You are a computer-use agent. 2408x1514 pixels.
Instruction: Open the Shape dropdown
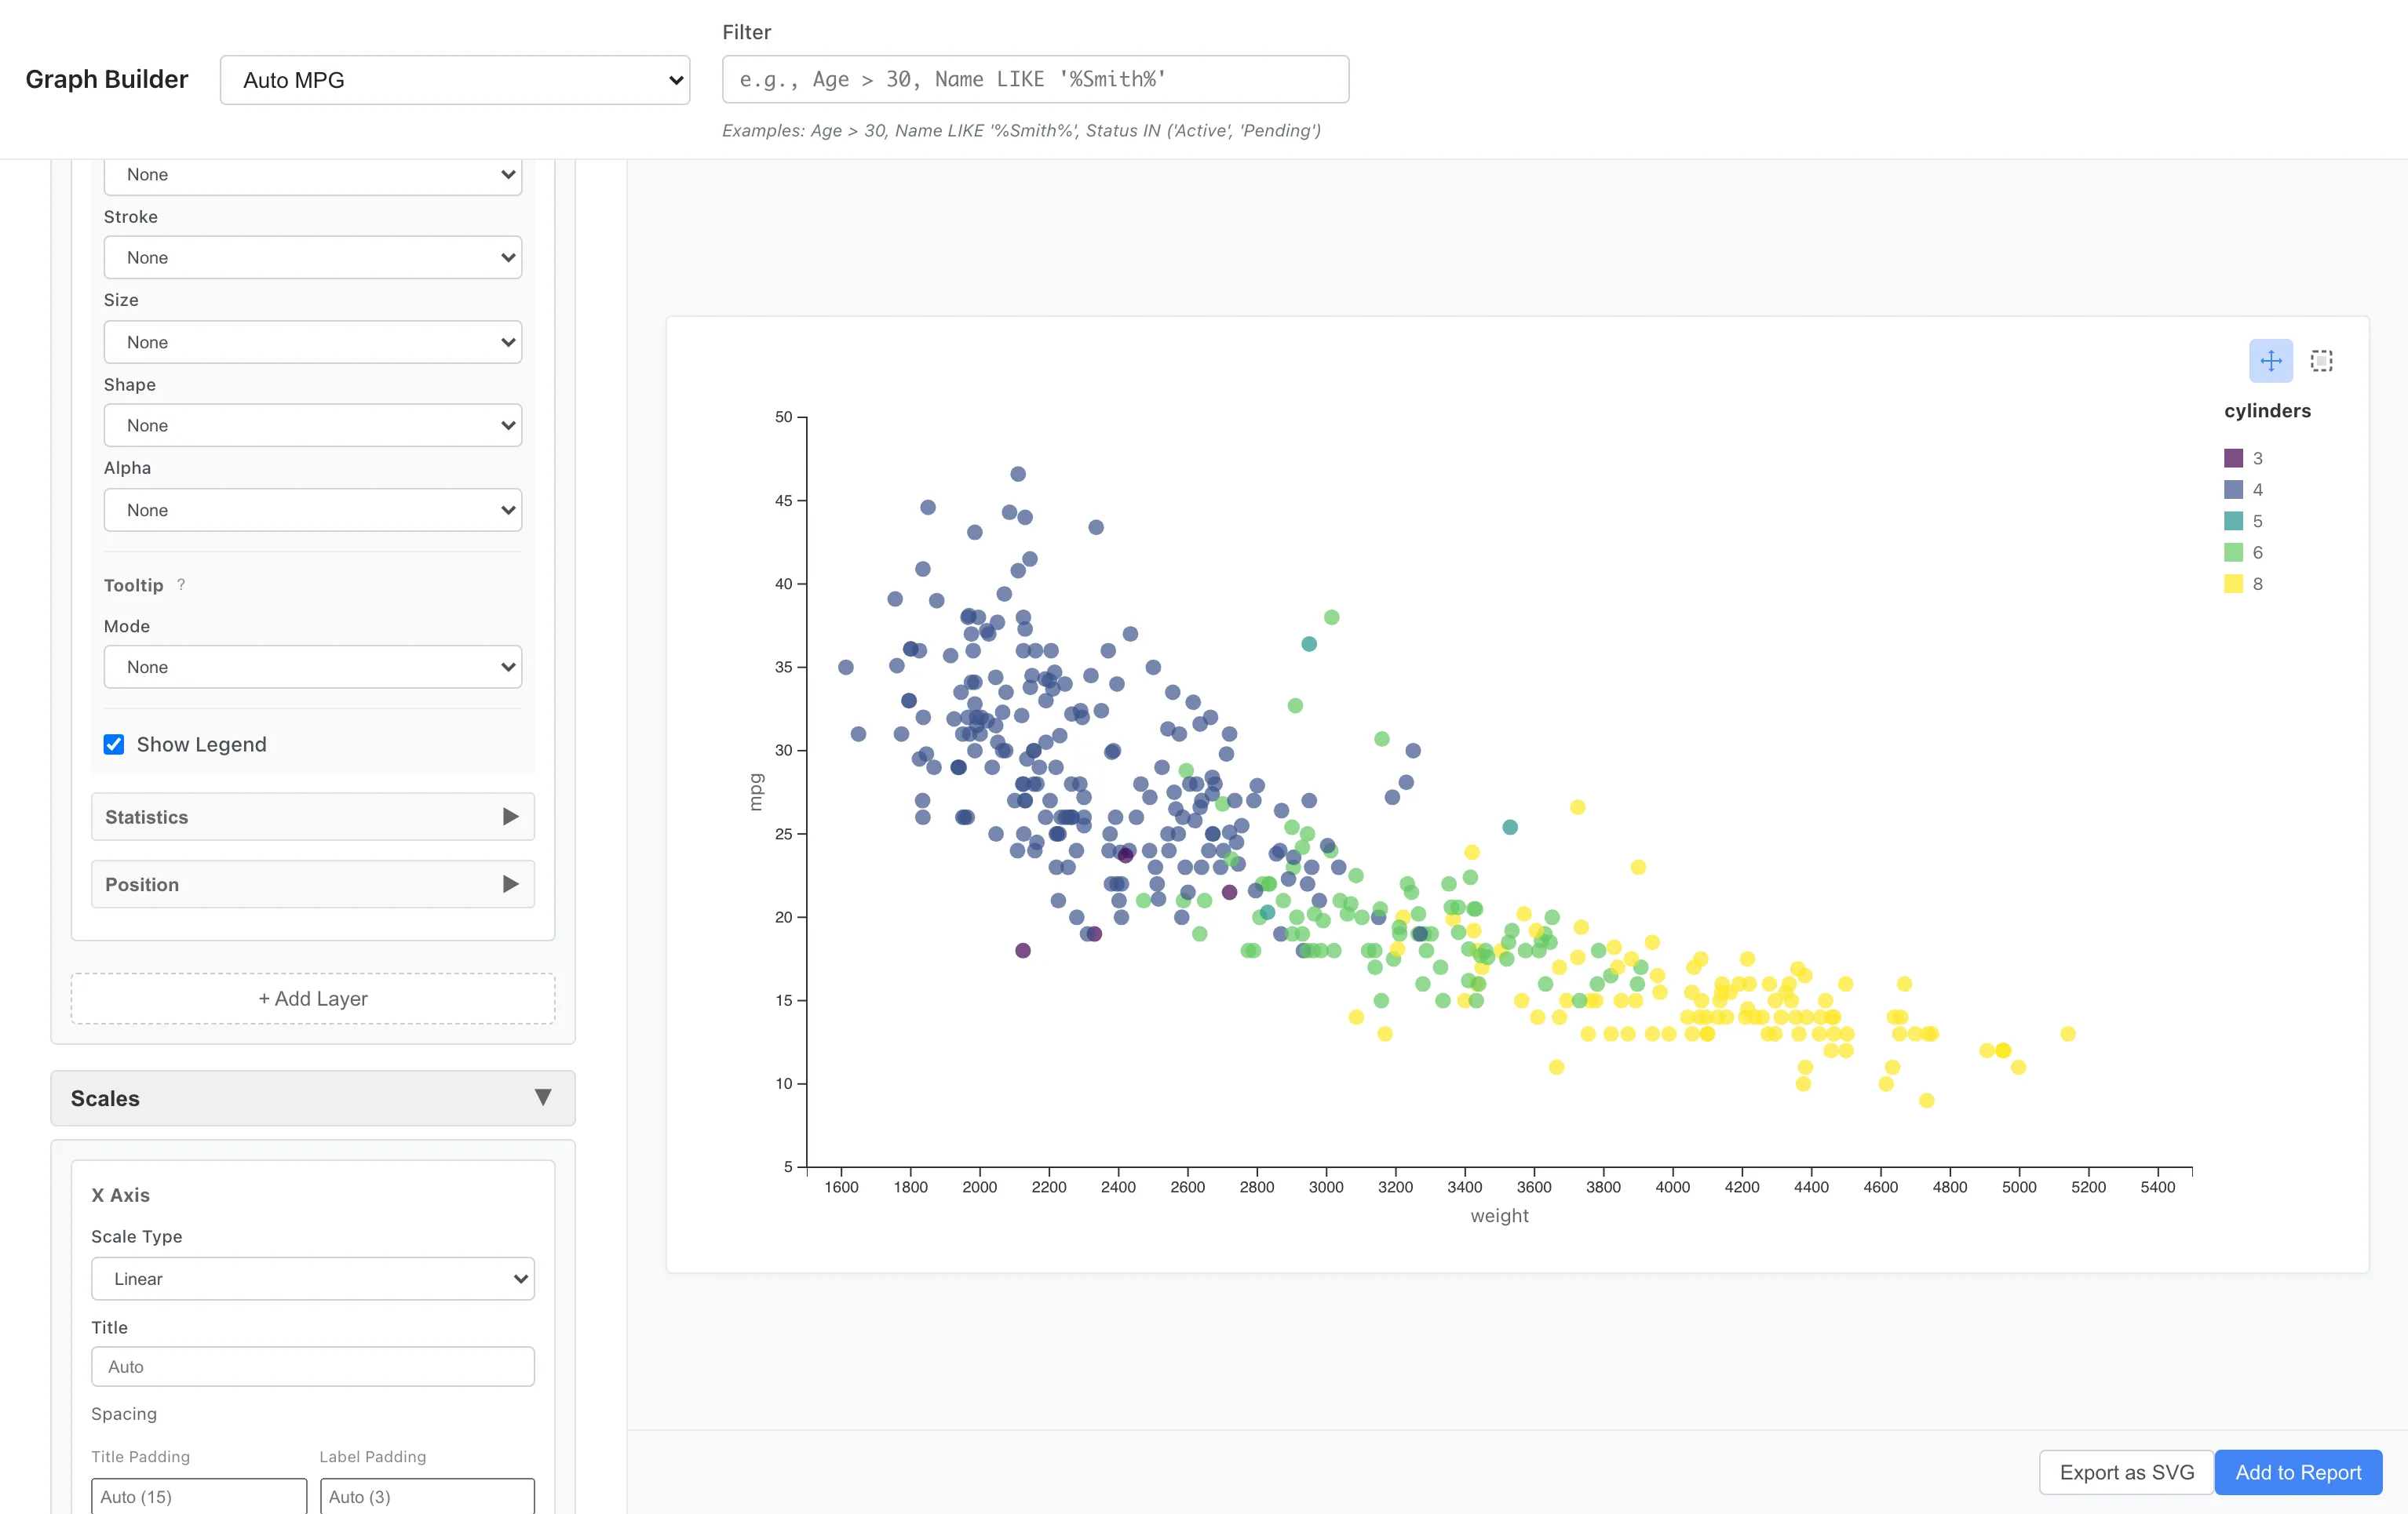tap(313, 426)
